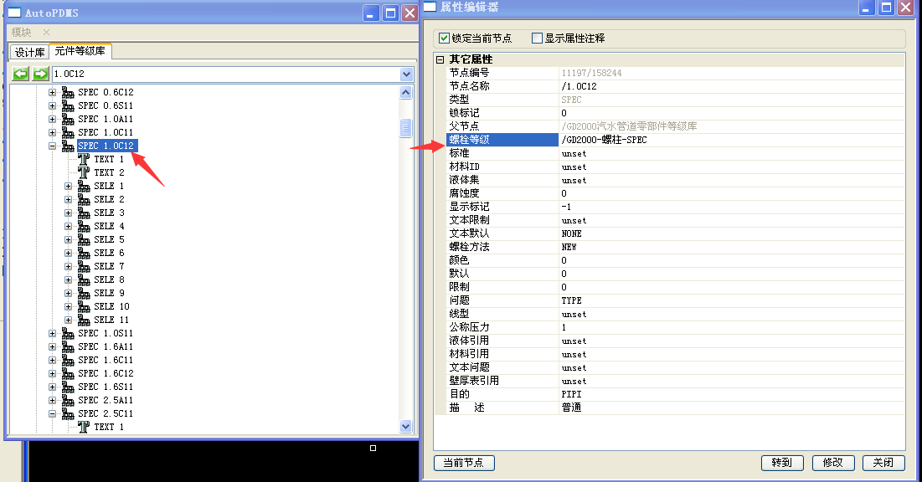Screen dimensions: 922x482
Task: Click the SELE 6 node icon
Action: [x=84, y=254]
